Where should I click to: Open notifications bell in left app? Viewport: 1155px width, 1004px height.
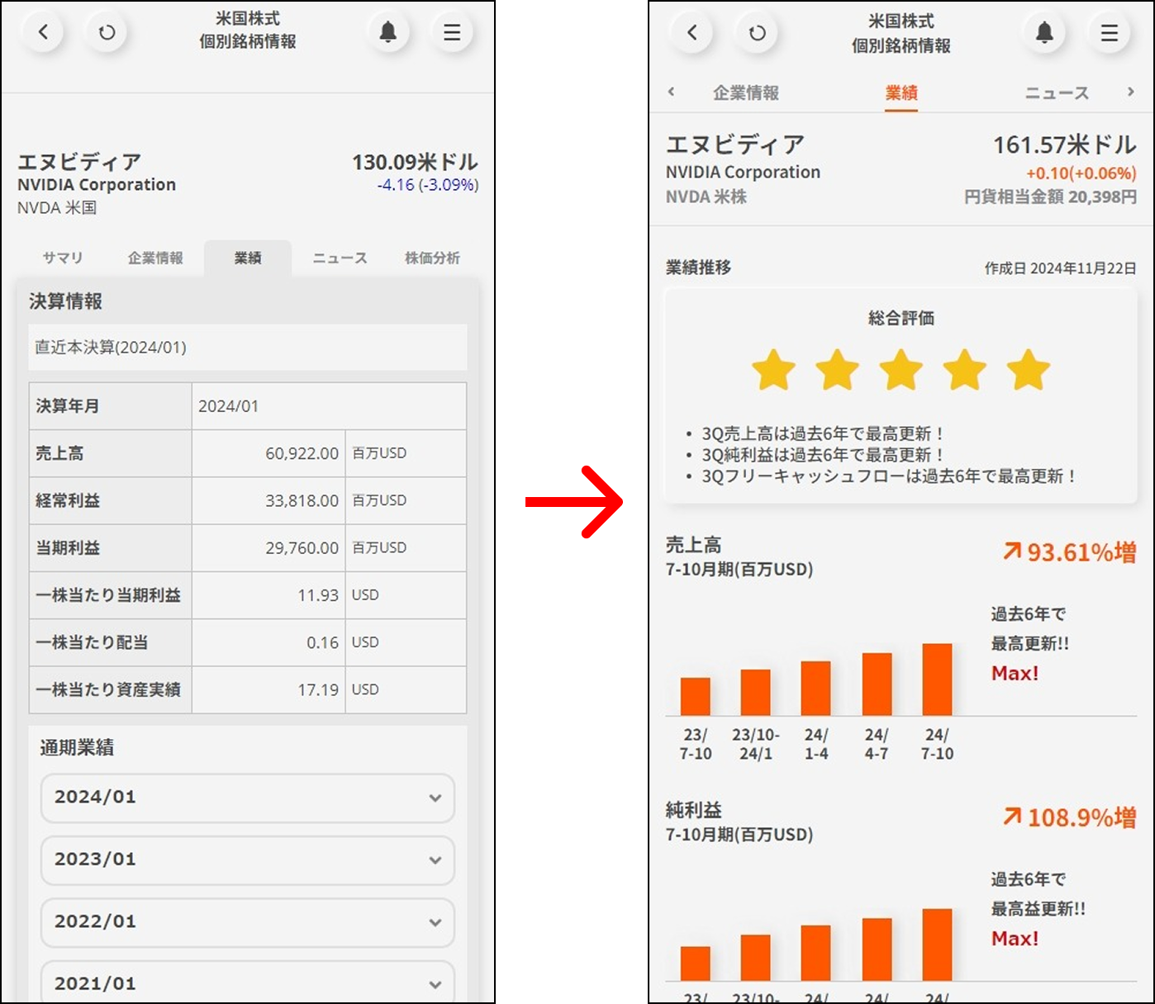(x=387, y=32)
